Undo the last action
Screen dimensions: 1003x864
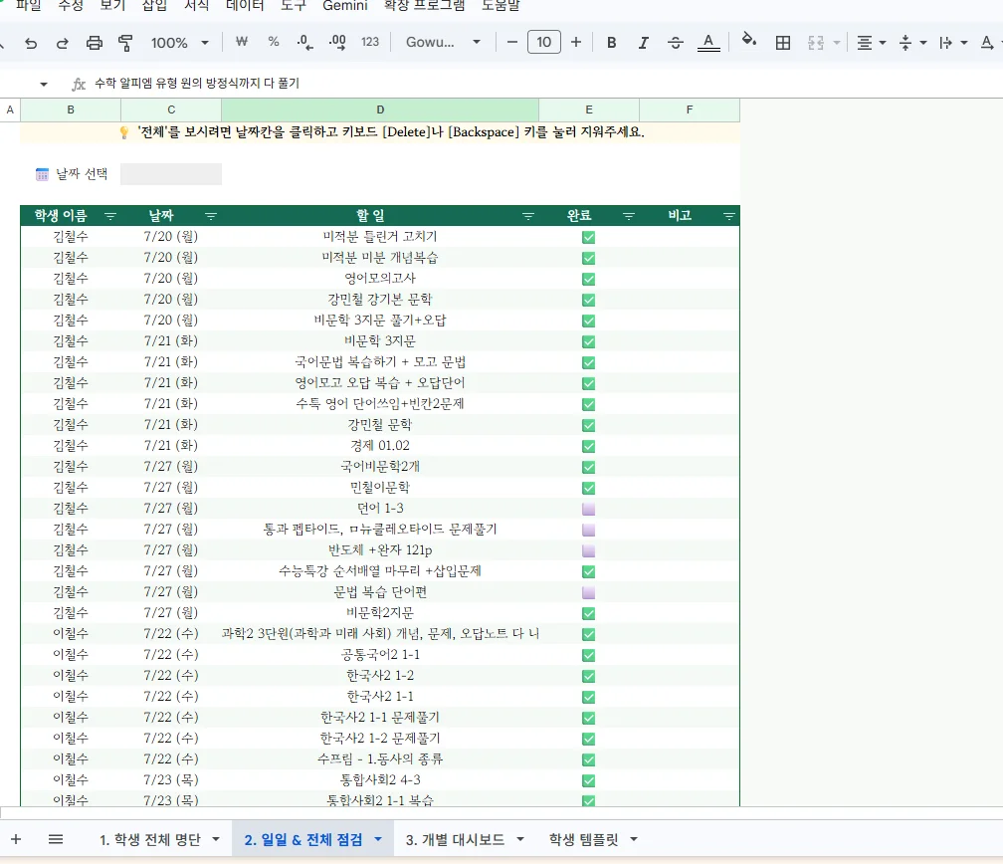point(30,43)
